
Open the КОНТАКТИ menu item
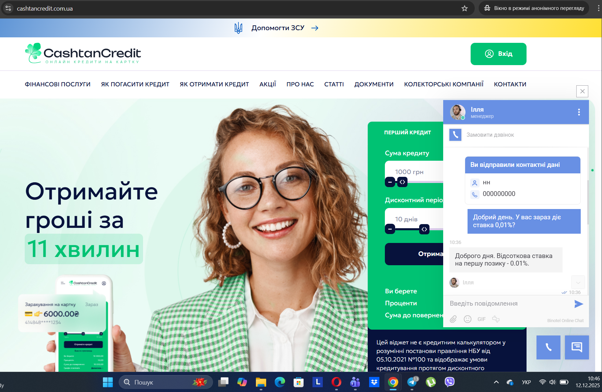(510, 84)
